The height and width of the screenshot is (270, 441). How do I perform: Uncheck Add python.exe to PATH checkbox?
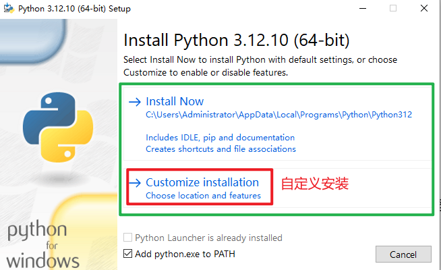[x=127, y=254]
